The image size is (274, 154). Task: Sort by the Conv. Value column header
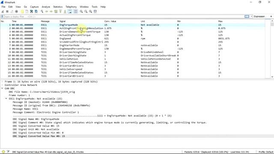(110, 21)
